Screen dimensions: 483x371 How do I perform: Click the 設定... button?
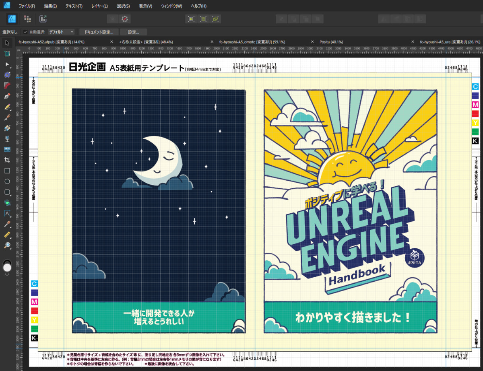[133, 32]
